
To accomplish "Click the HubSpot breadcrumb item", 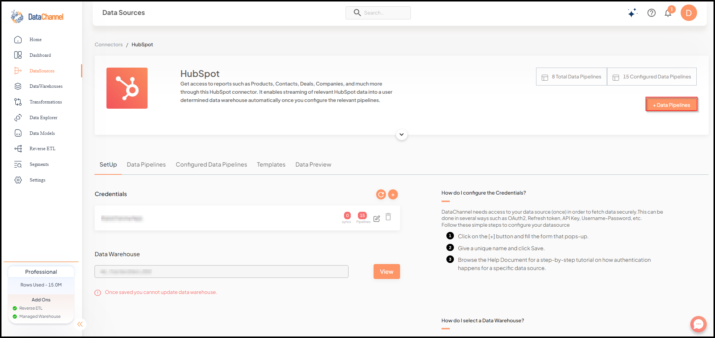I will pyautogui.click(x=142, y=44).
